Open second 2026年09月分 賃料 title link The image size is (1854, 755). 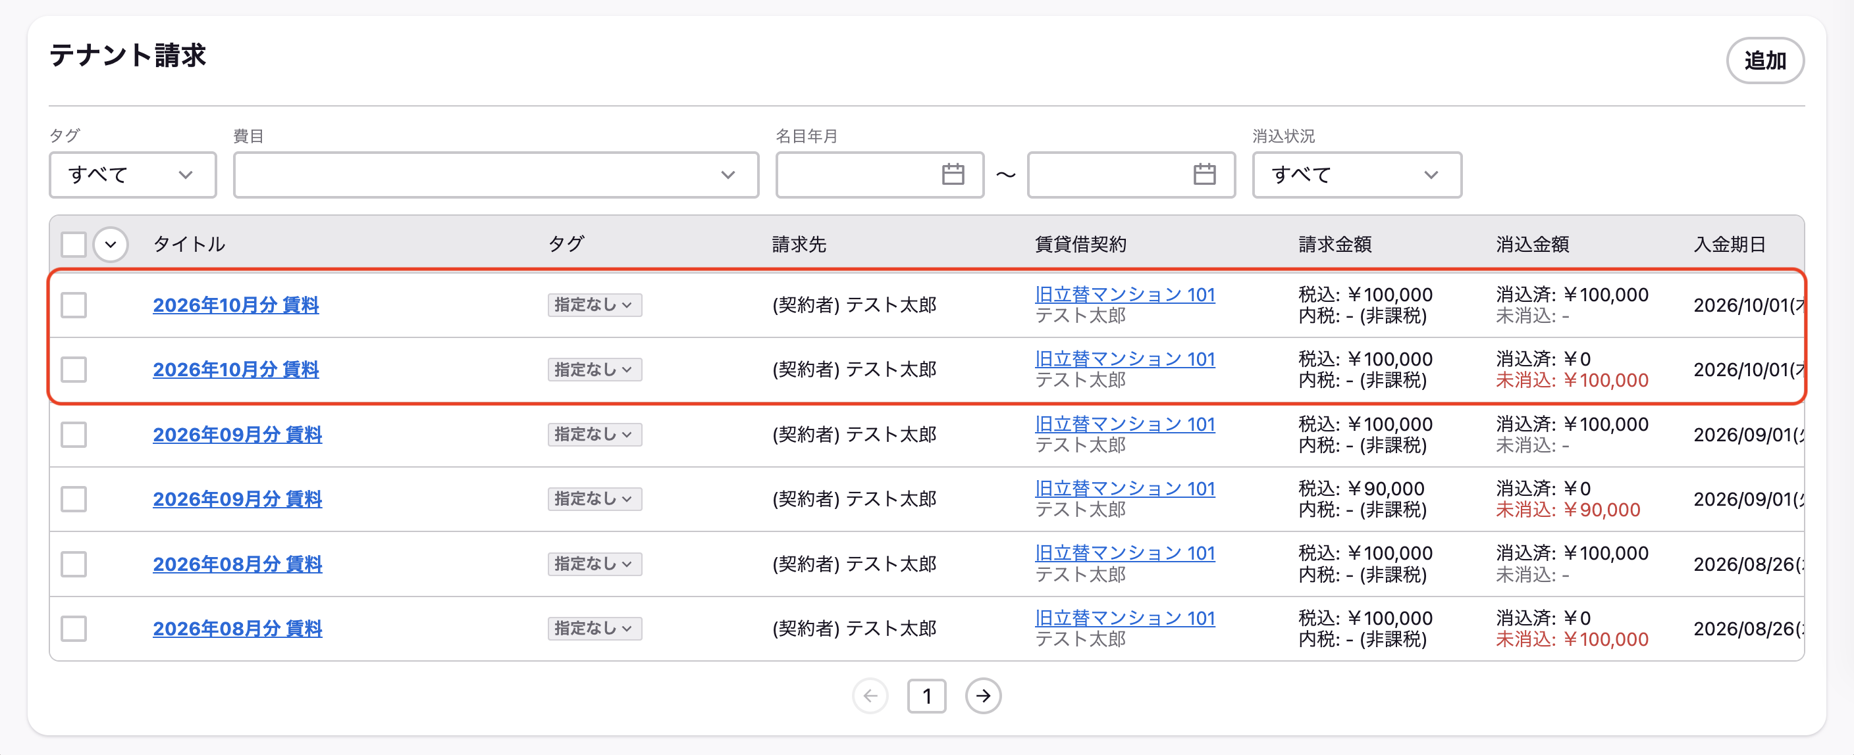(x=237, y=499)
